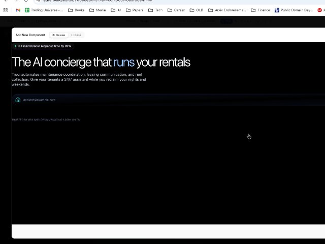Click the site info icon in address bar
This screenshot has width=325, height=244.
pyautogui.click(x=38, y=1)
